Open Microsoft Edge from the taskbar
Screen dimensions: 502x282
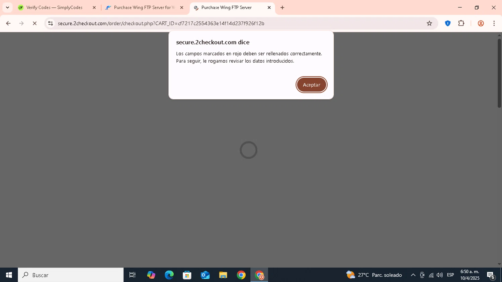tap(169, 275)
